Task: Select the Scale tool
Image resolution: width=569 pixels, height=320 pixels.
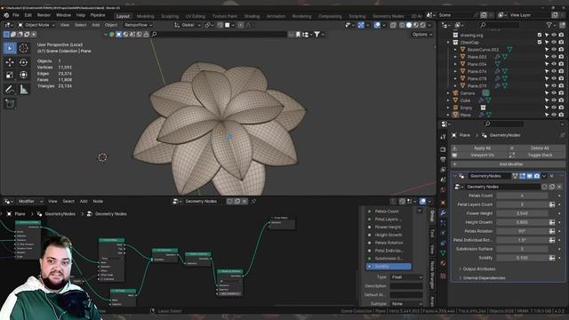Action: [10, 75]
